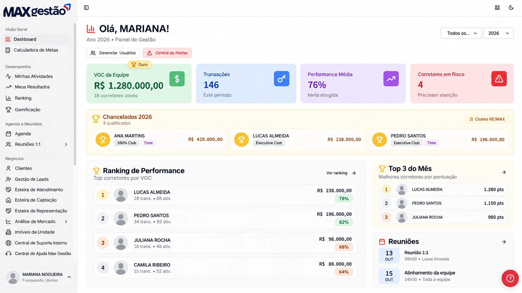This screenshot has width=522, height=293.
Task: Click the purple trend icon on the Performance Média card
Action: point(391,79)
